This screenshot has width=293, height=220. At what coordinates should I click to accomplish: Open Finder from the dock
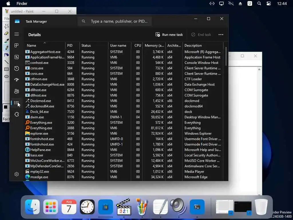click(x=32, y=207)
